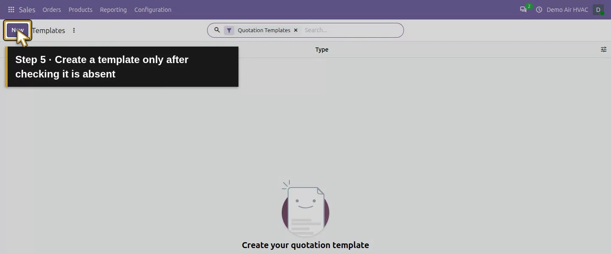Open the apps grid home menu
611x254 pixels.
pos(11,9)
